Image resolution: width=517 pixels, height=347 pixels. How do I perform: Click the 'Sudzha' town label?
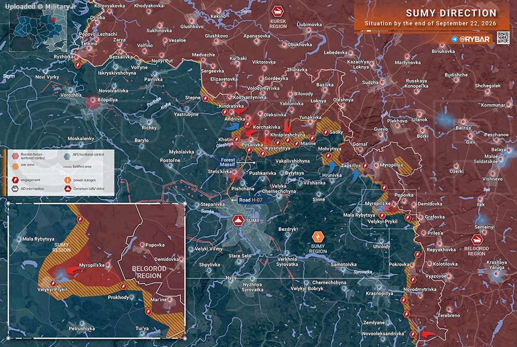coord(370,82)
